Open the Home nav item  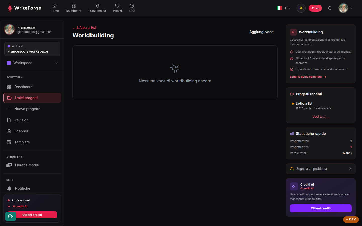[x=55, y=8]
